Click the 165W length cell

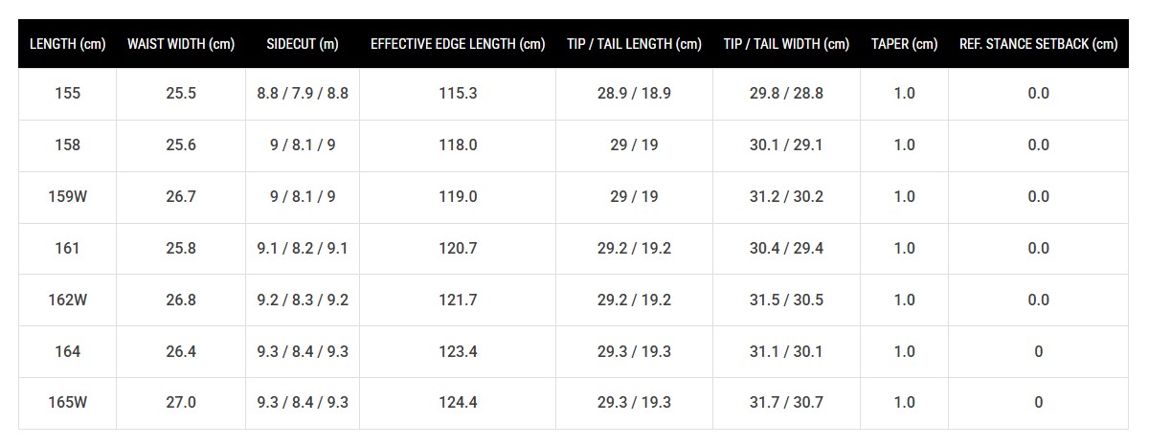[x=67, y=403]
